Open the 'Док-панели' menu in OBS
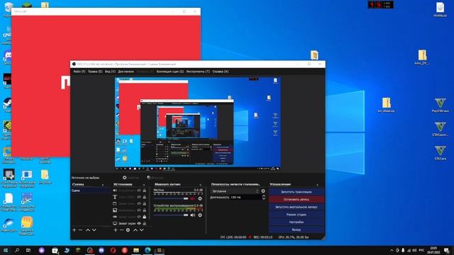 coord(126,72)
